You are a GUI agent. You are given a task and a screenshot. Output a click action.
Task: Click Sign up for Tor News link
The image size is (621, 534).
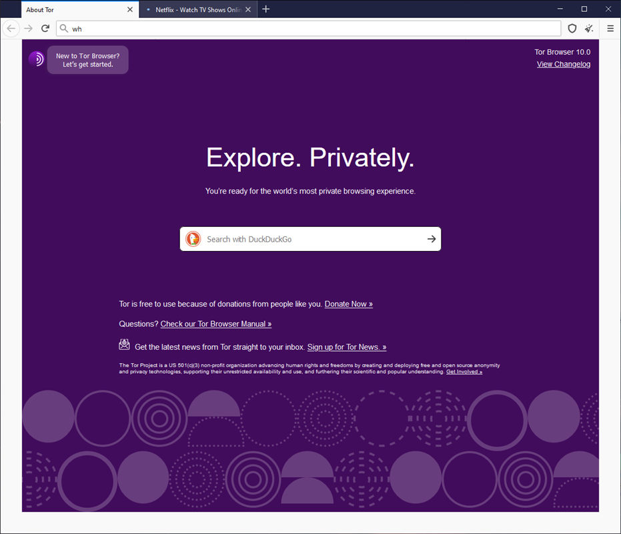click(x=347, y=347)
